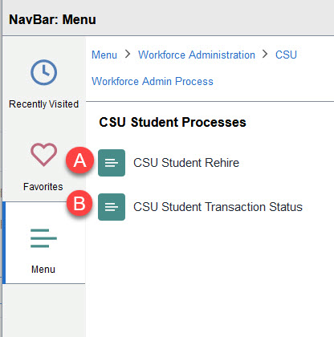Select the Menu three-lines icon in the sidebar

pos(43,238)
